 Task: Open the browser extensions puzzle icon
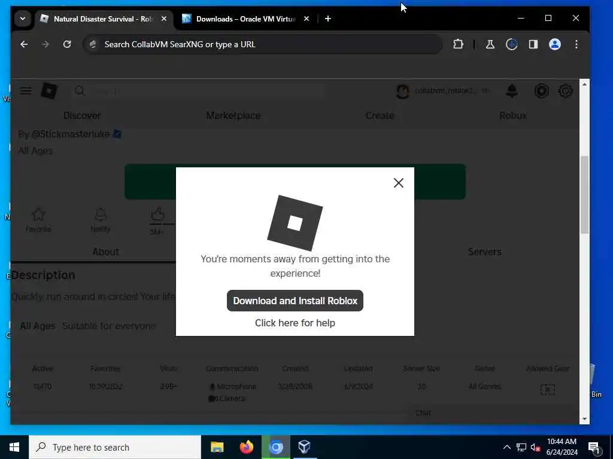(458, 44)
